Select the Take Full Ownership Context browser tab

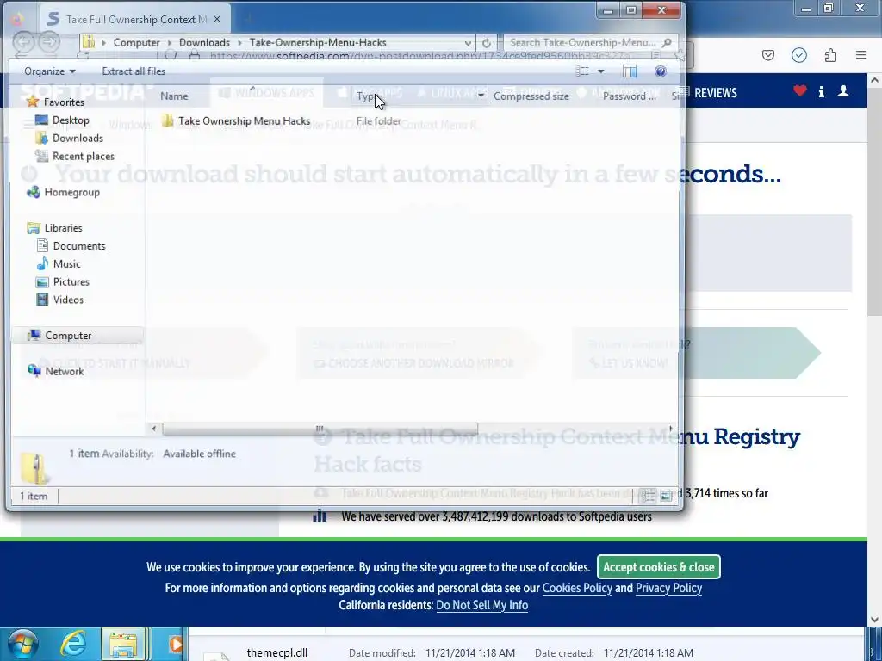coord(135,20)
